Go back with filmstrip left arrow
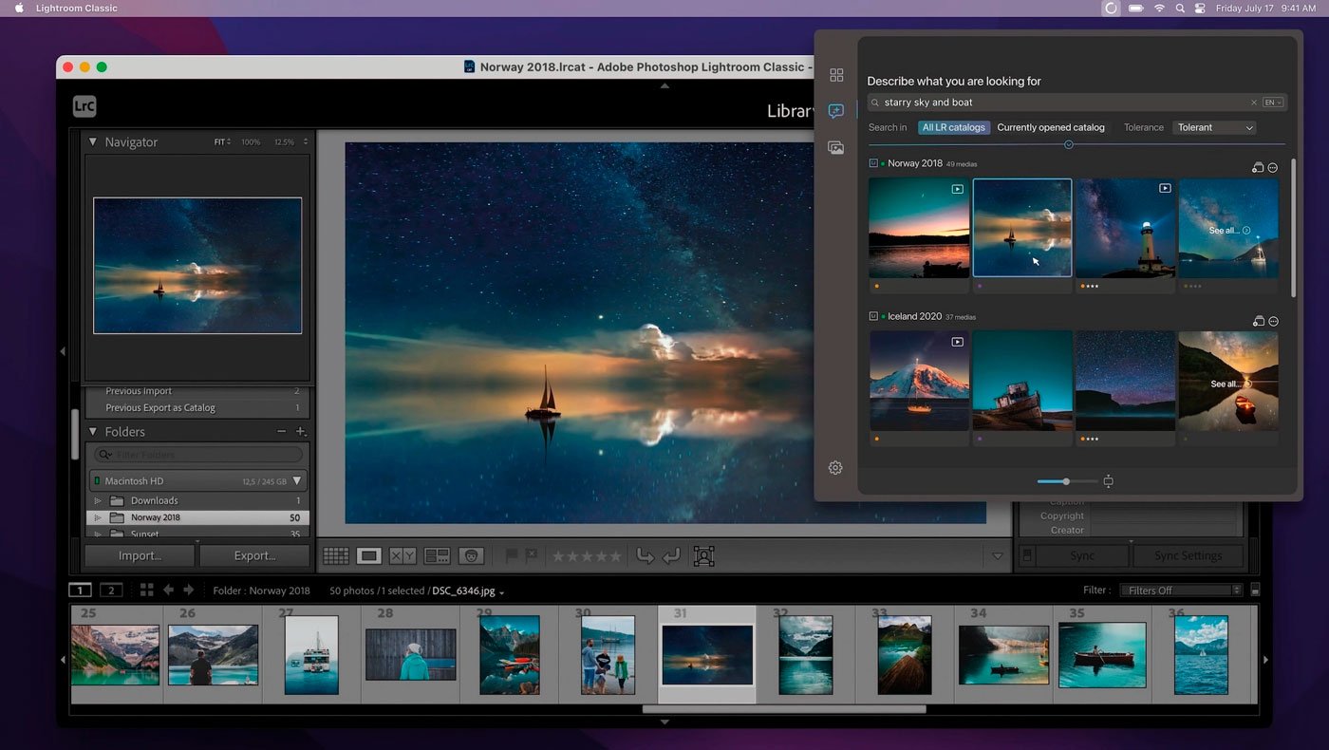The width and height of the screenshot is (1329, 750). [x=169, y=590]
